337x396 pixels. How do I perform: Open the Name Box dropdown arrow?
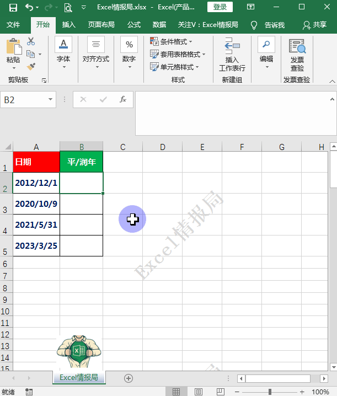point(51,99)
